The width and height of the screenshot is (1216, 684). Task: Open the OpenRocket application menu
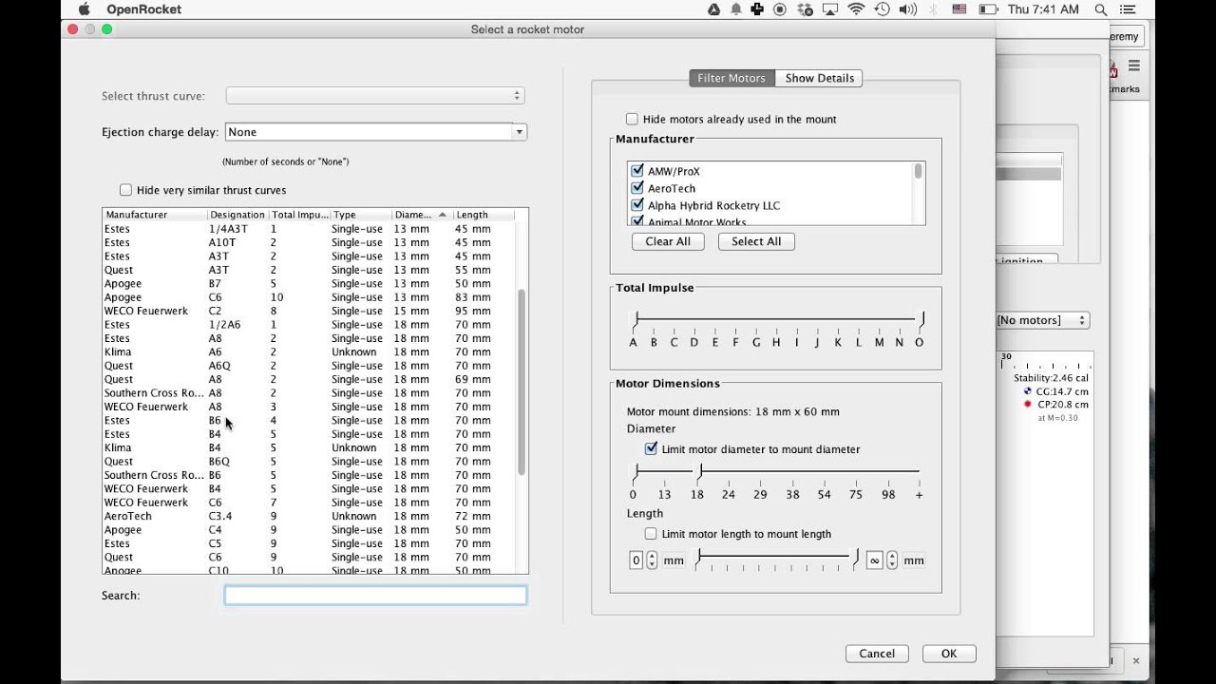[144, 9]
